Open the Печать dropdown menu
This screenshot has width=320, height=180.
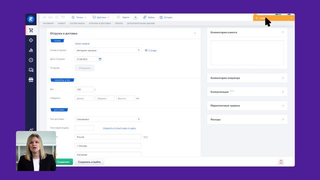tap(79, 17)
